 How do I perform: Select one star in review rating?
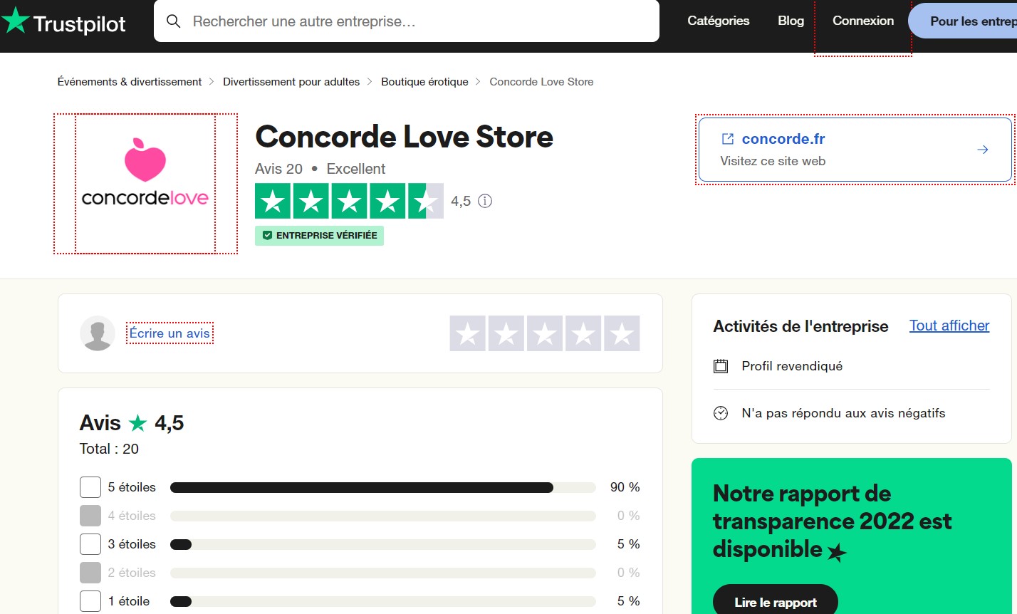(468, 333)
